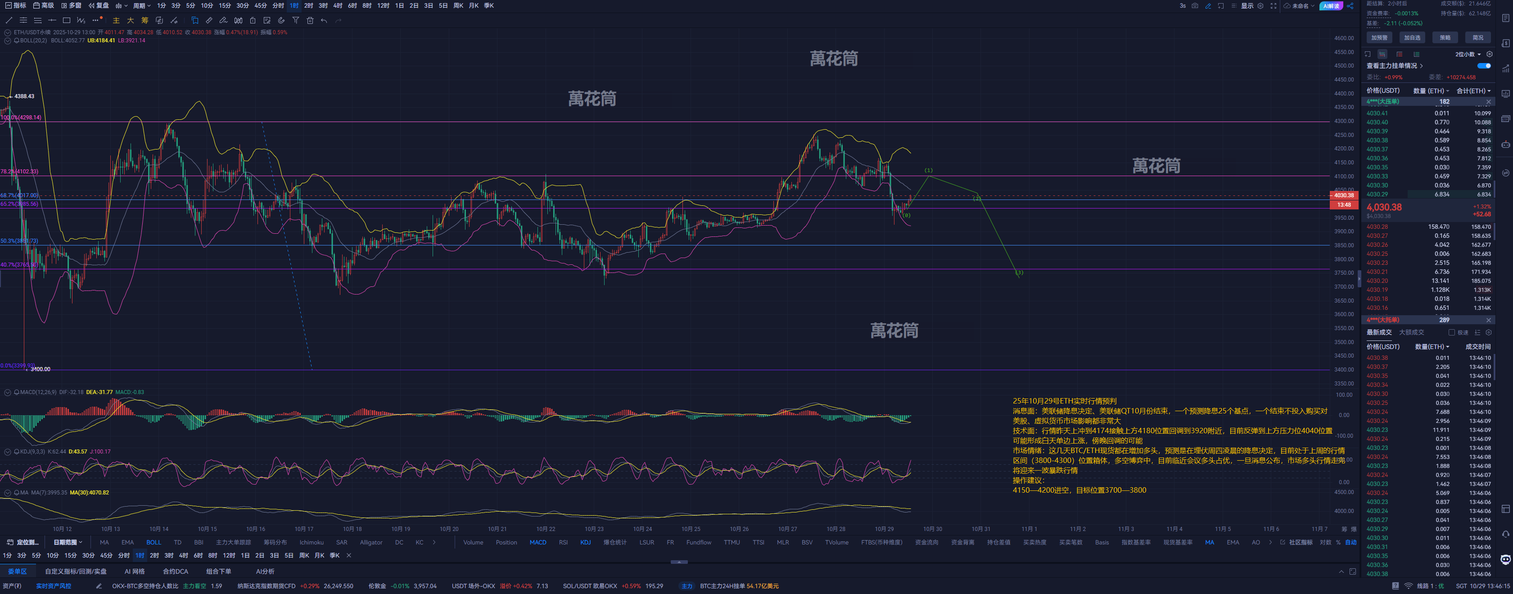The width and height of the screenshot is (1513, 594).
Task: Toggle the 查看主力挂单情况 switch
Action: point(1484,66)
